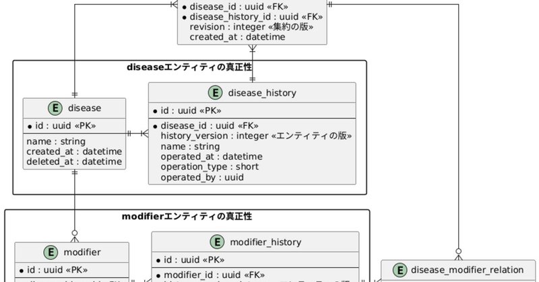Image resolution: width=539 pixels, height=282 pixels.
Task: Click disease_id : uuid «FK» in the top entity
Action: click(239, 7)
